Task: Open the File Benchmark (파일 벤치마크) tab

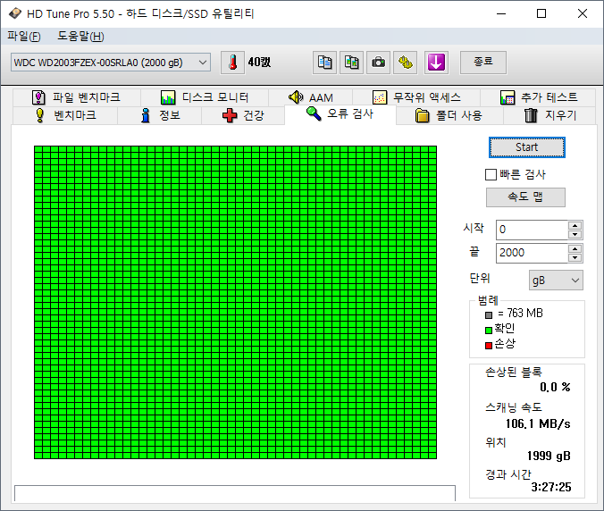Action: point(76,97)
